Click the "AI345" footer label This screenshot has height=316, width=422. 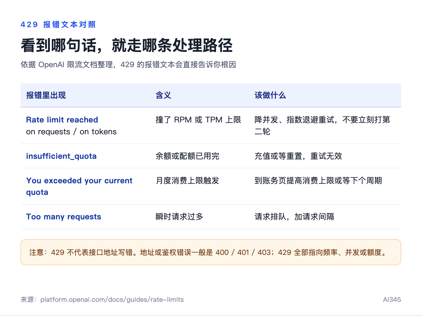click(392, 299)
